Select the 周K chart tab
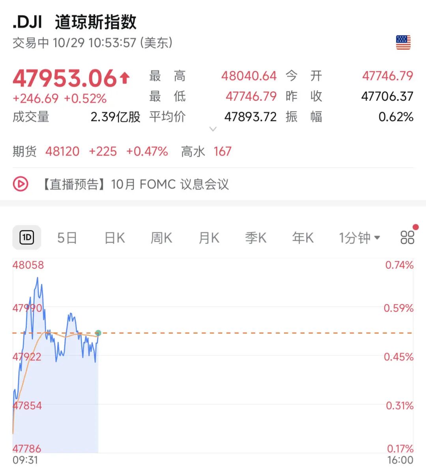This screenshot has width=426, height=472. click(x=161, y=238)
